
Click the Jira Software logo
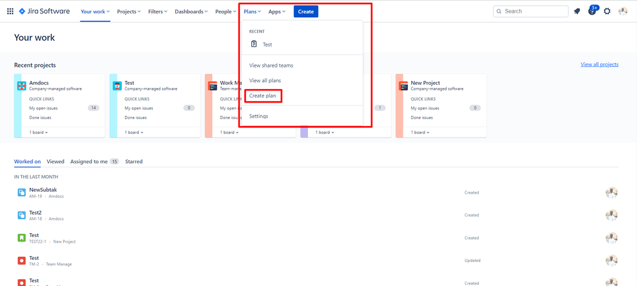point(44,11)
